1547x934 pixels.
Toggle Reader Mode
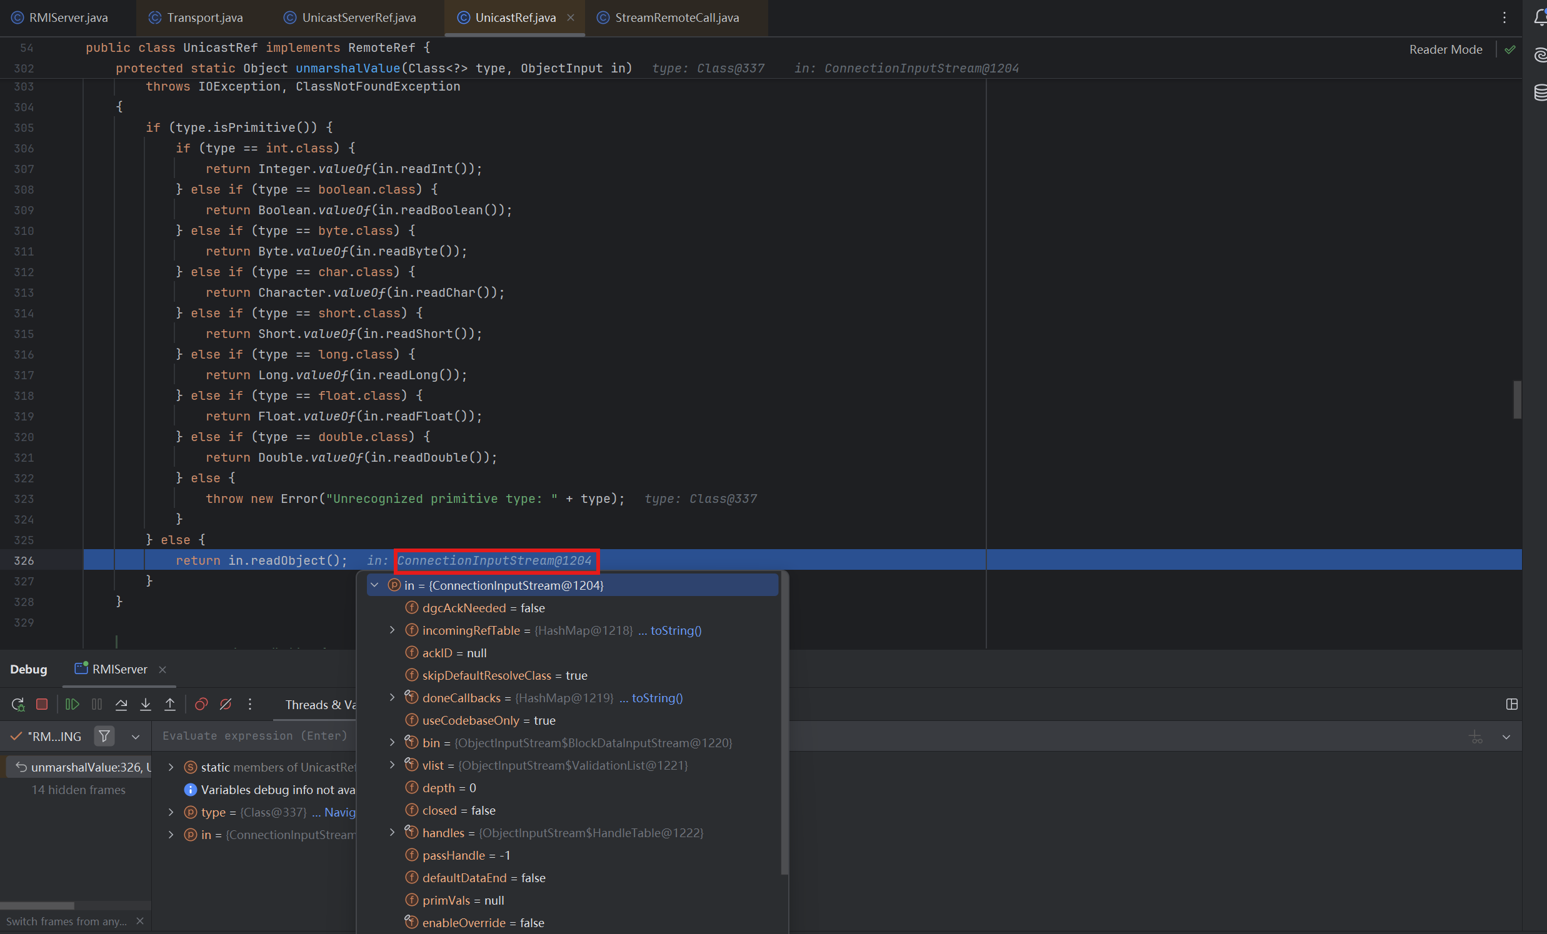1445,49
